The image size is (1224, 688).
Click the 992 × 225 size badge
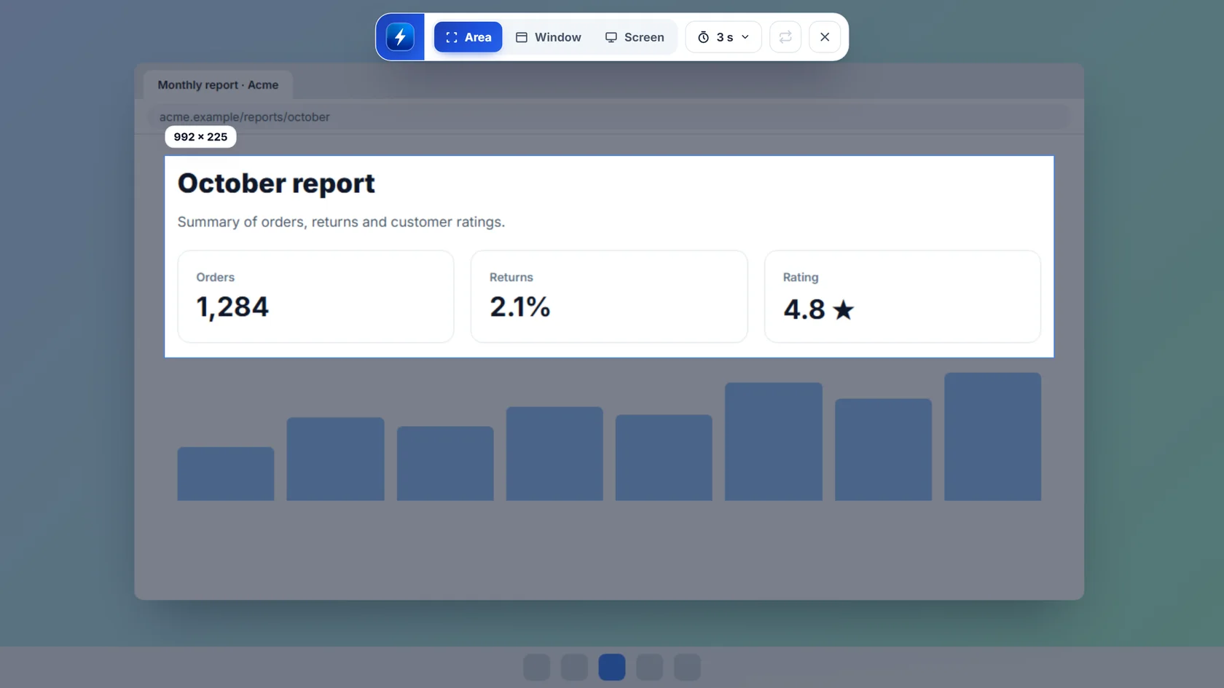point(200,137)
